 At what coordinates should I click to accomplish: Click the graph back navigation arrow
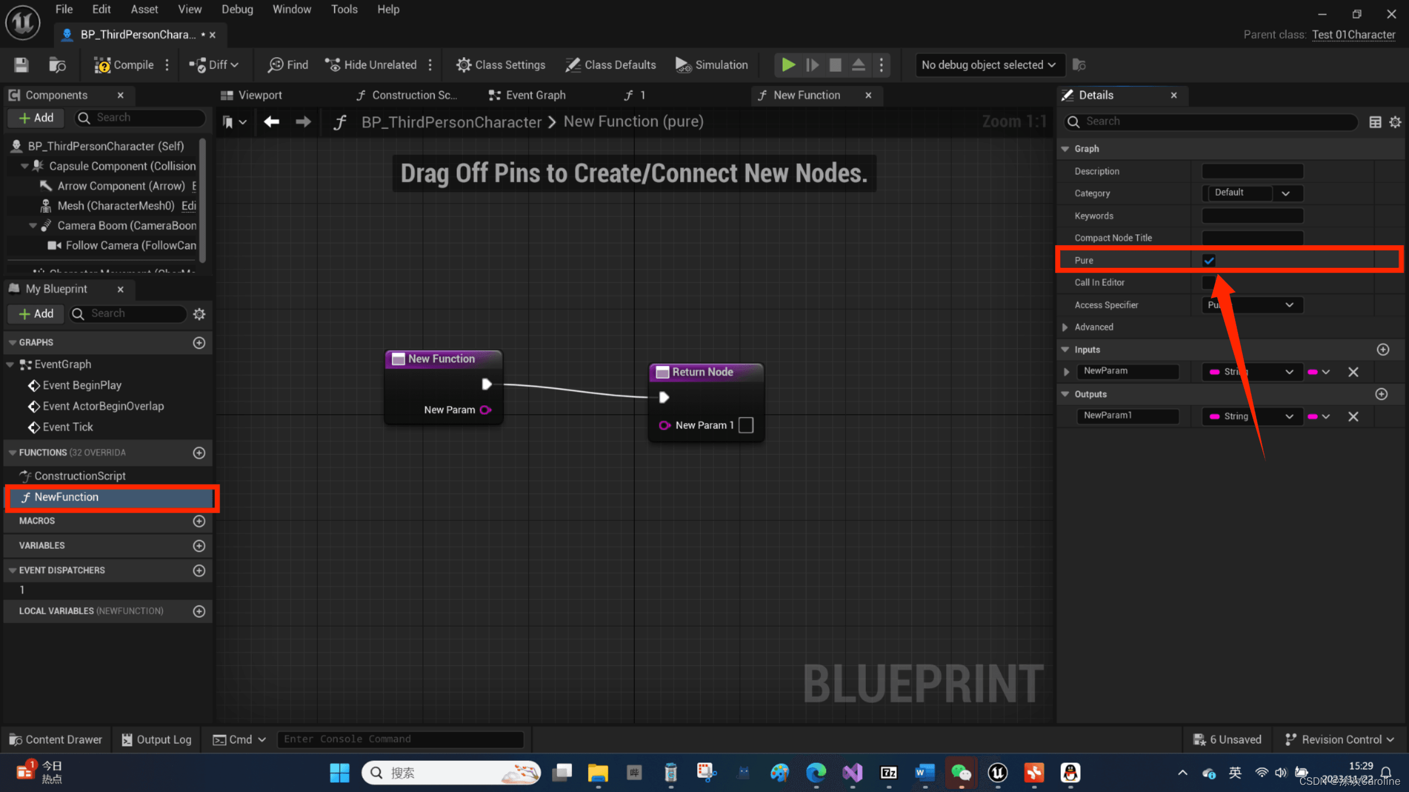[x=271, y=122]
